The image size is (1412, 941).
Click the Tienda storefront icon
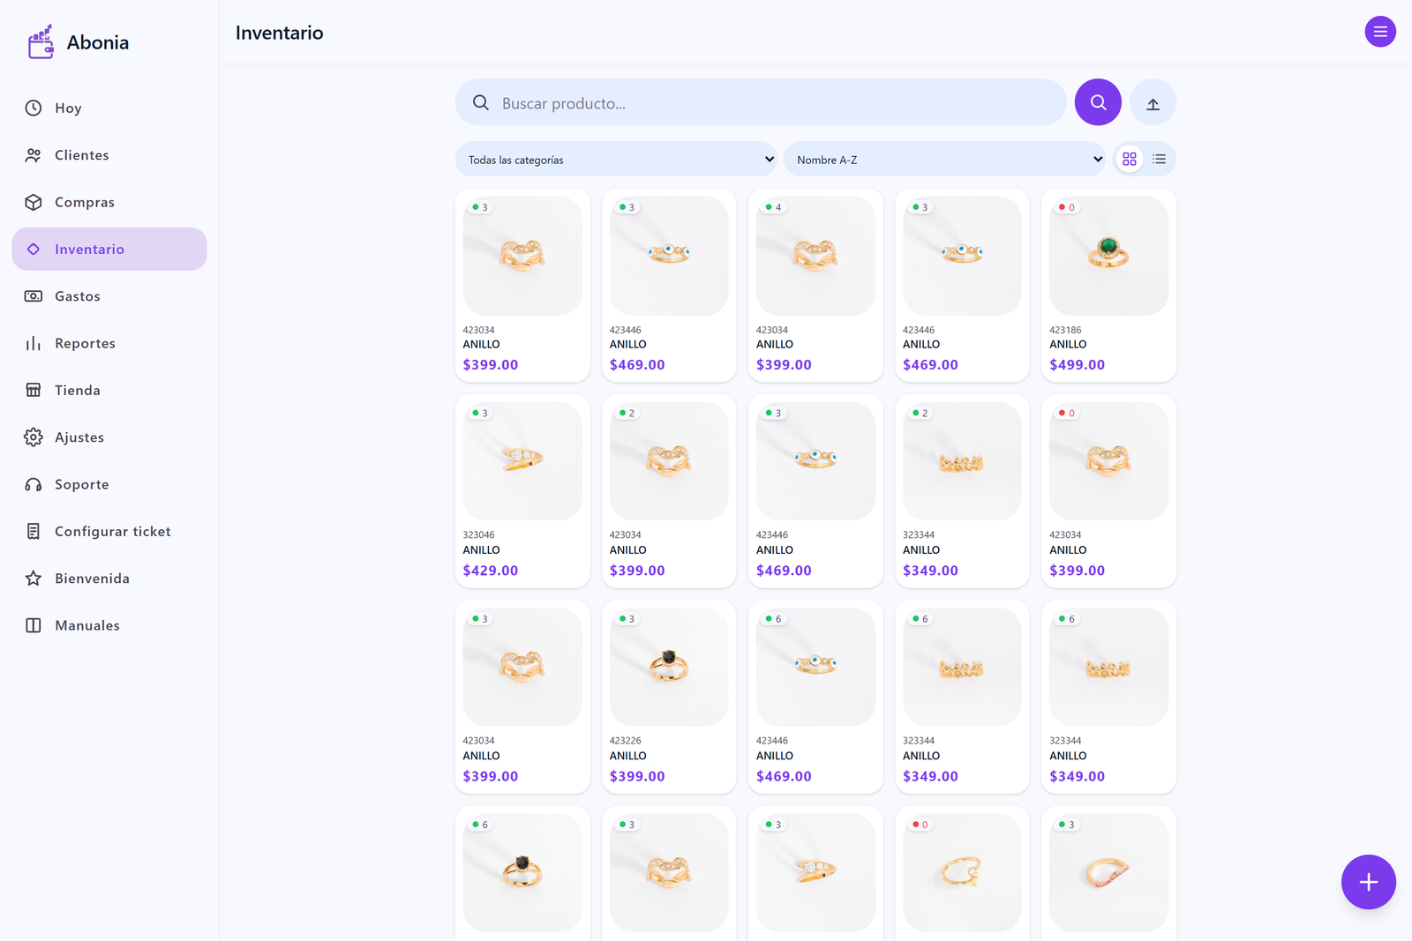34,390
